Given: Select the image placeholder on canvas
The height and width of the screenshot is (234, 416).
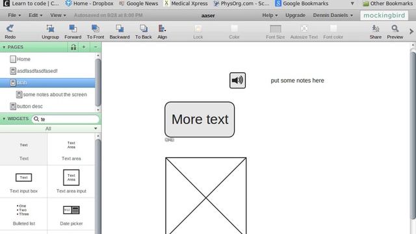Looking at the screenshot, I should tap(206, 196).
